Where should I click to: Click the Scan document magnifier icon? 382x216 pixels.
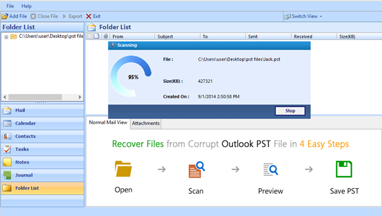click(196, 170)
